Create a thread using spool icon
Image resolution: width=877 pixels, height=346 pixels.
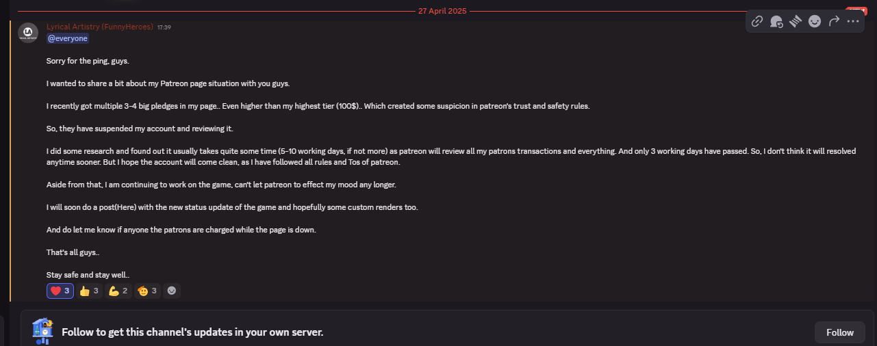796,21
